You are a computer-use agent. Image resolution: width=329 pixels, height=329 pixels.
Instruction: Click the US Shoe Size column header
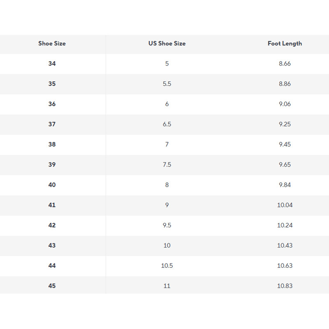(x=167, y=44)
